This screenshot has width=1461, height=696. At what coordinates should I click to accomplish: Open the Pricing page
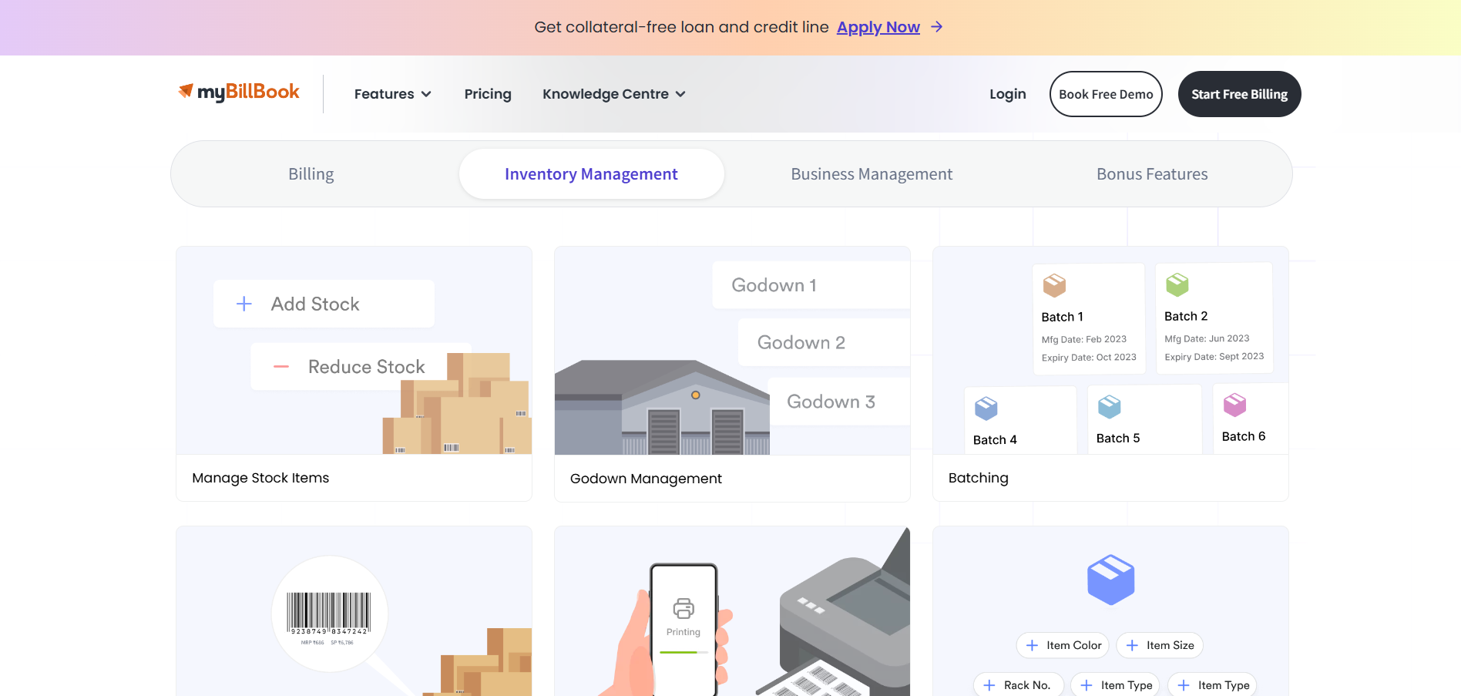[488, 94]
